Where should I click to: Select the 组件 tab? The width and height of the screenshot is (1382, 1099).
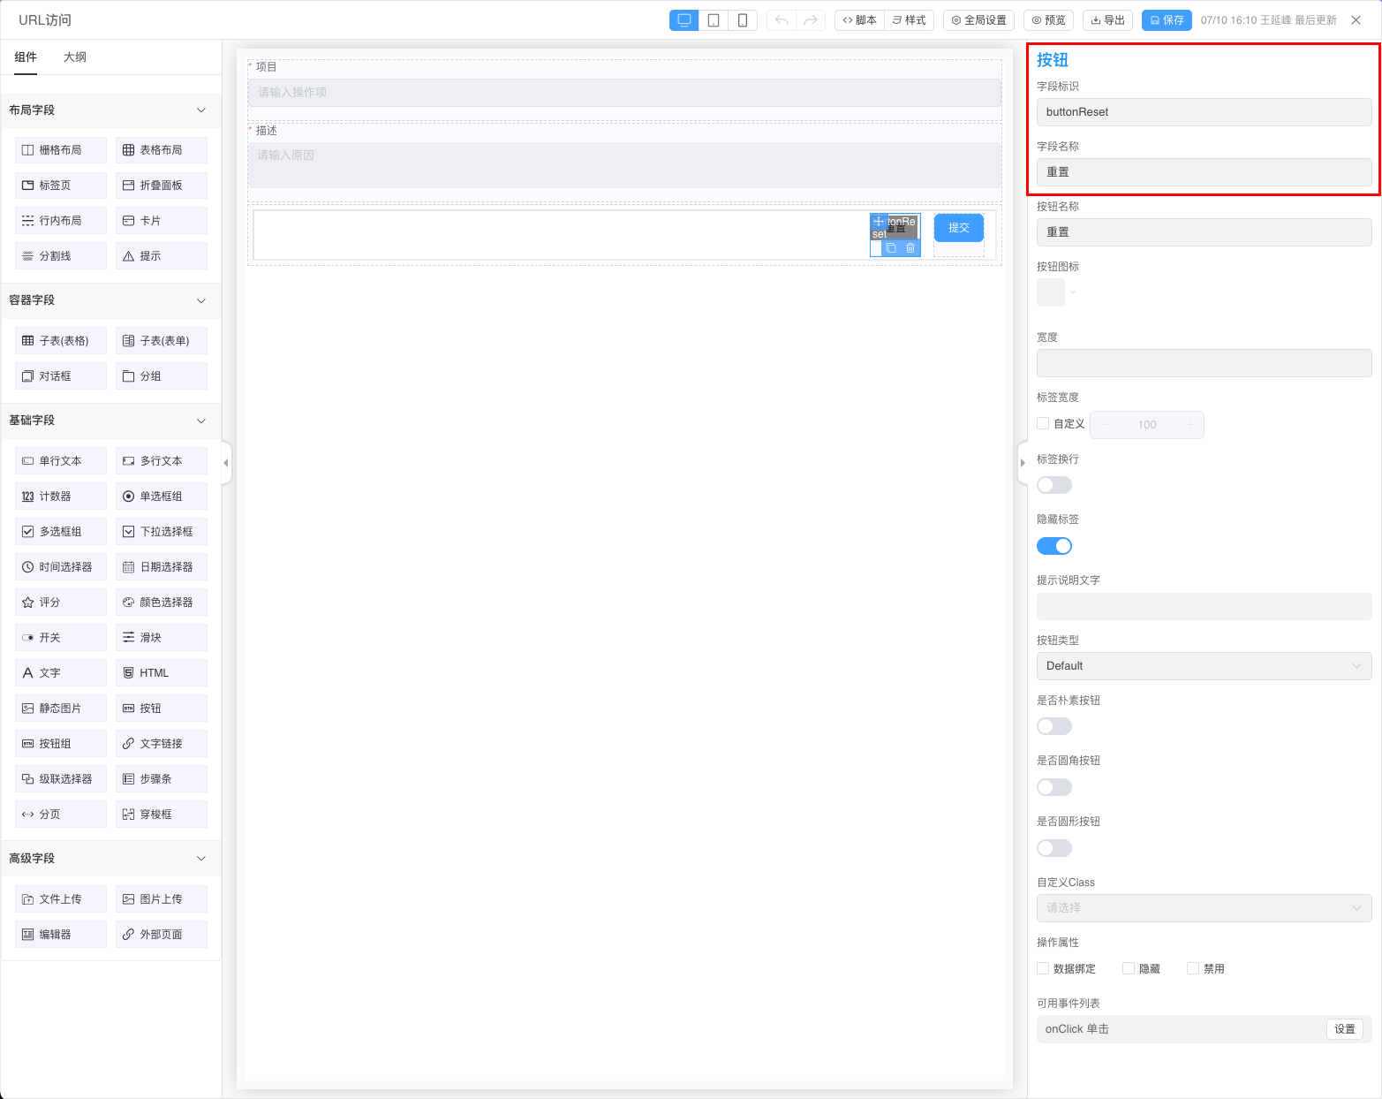[x=26, y=57]
